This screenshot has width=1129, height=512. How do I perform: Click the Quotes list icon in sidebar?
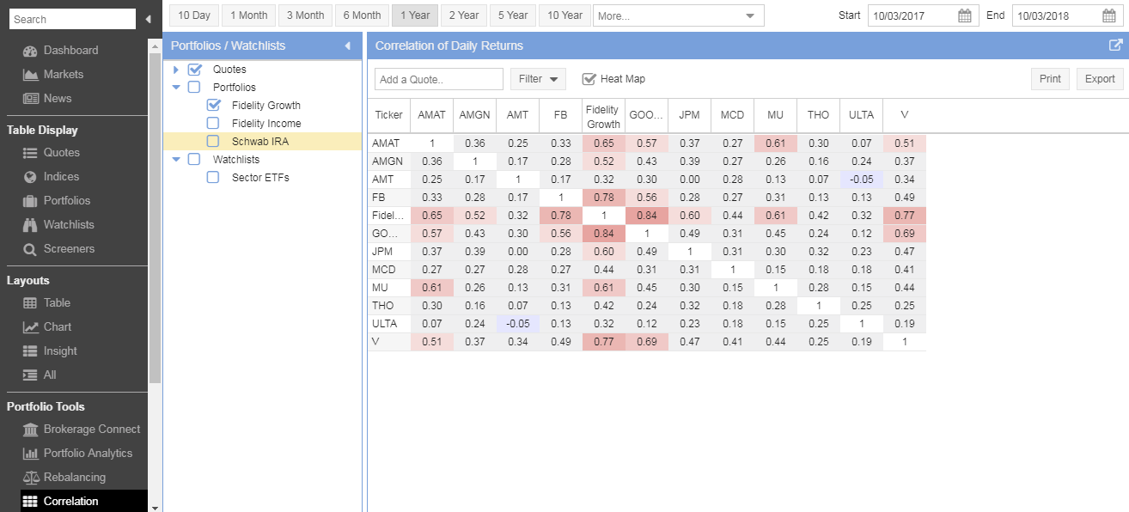(x=31, y=153)
